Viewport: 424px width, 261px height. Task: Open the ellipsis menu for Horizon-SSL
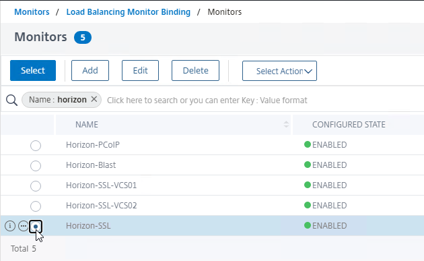coord(24,226)
